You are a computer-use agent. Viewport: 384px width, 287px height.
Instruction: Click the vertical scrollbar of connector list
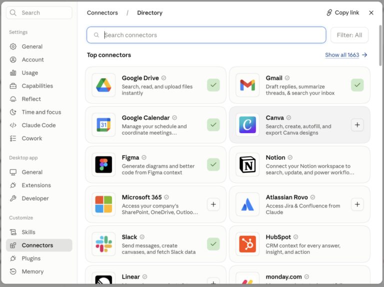(x=380, y=46)
